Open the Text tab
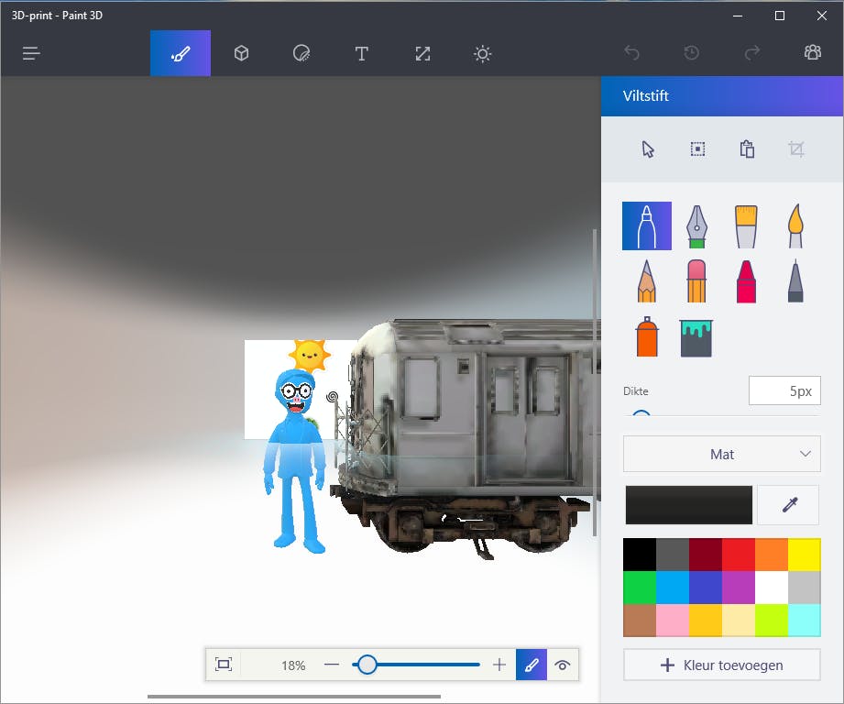844x704 pixels. (362, 53)
